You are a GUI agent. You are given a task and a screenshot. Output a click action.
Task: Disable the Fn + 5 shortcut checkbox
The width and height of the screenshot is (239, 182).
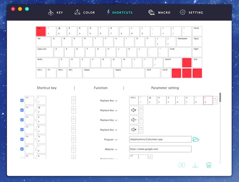22,139
